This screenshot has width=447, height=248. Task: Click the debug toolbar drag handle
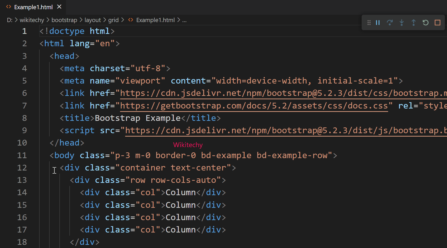369,23
